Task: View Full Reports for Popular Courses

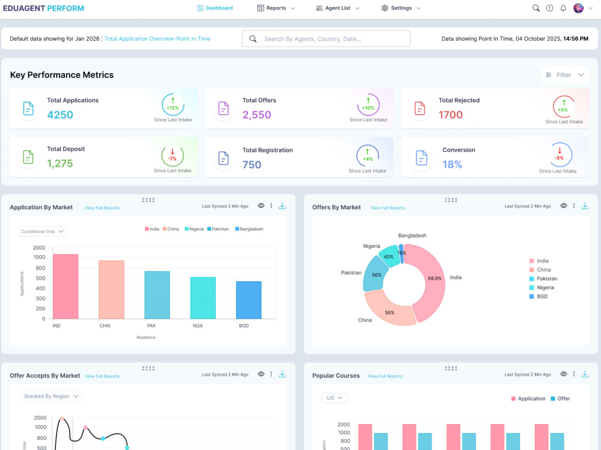Action: pyautogui.click(x=385, y=376)
